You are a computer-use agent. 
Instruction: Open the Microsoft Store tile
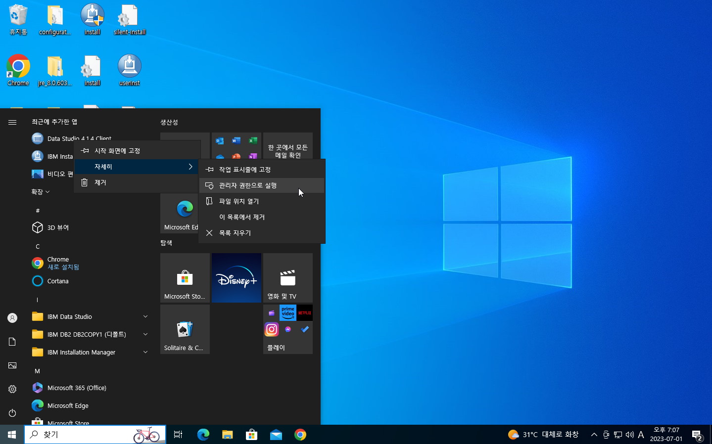[185, 278]
